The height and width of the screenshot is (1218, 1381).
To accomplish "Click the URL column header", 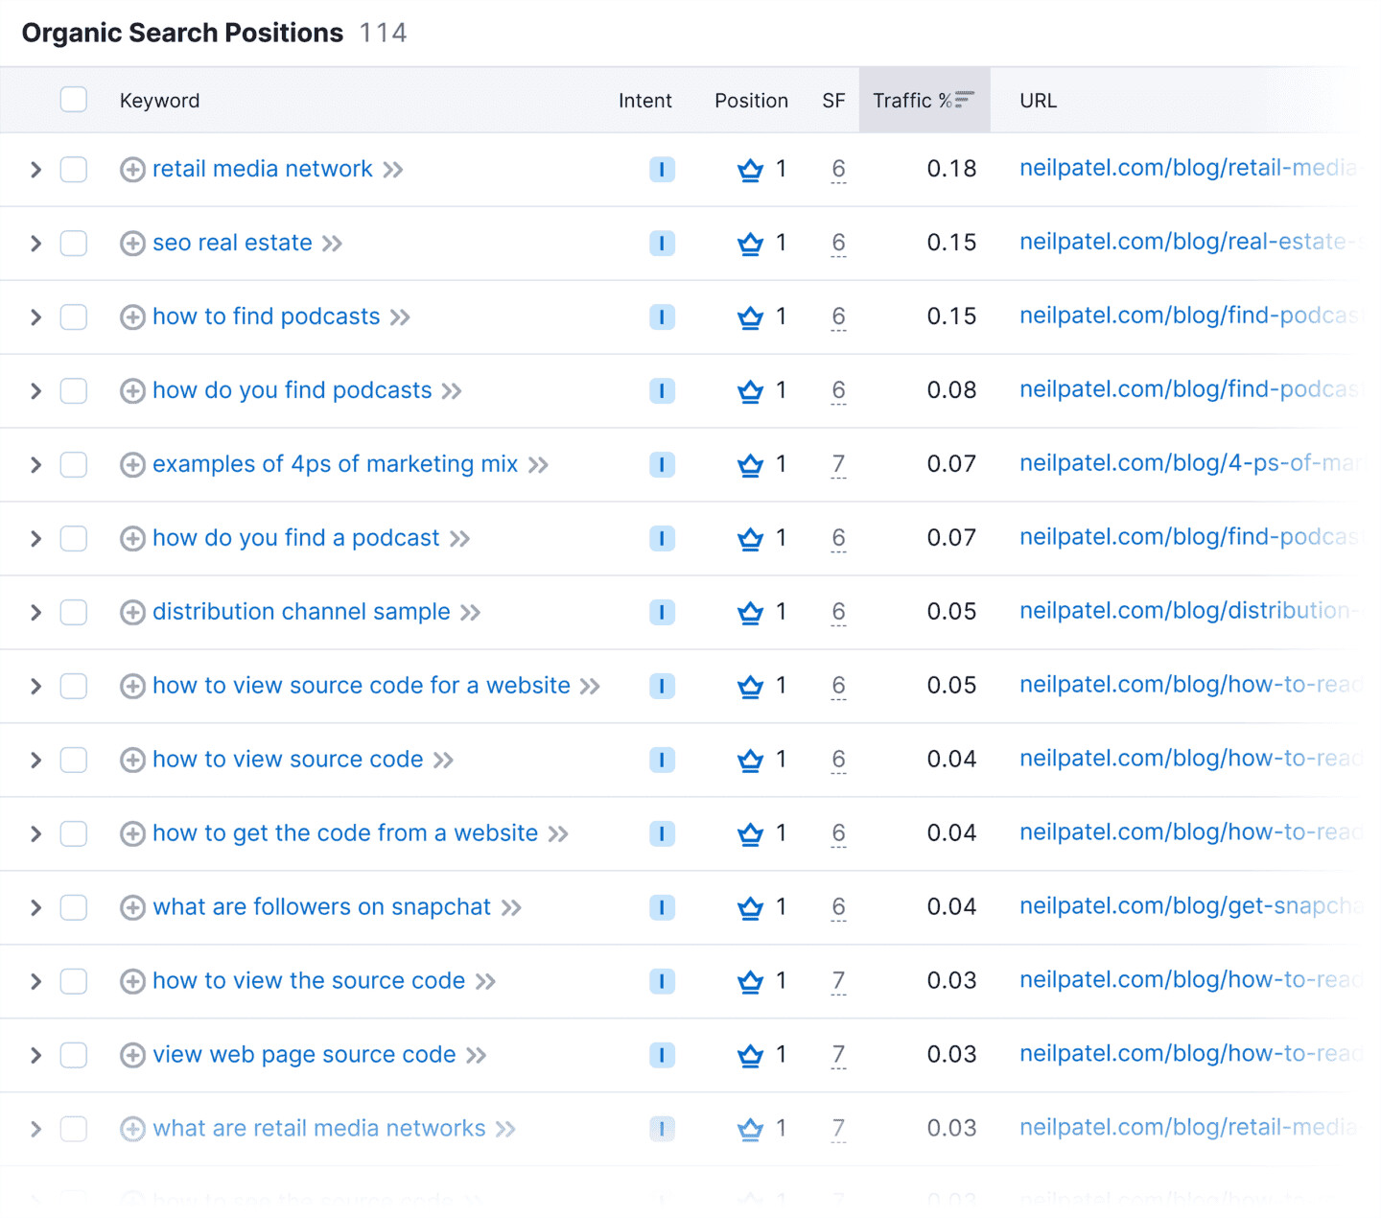I will pos(1038,101).
